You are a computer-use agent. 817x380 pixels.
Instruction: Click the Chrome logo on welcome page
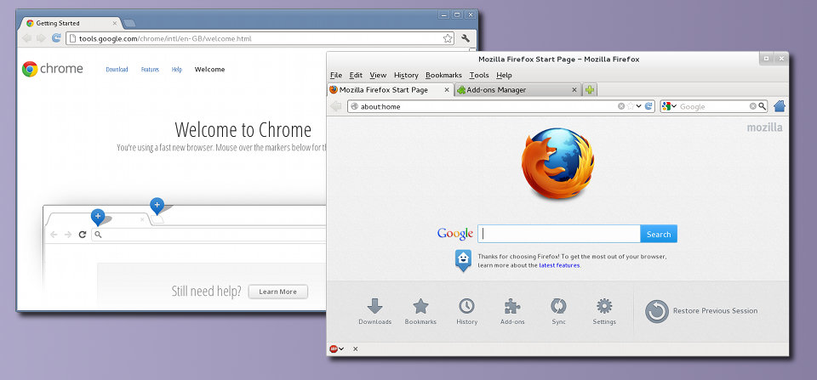point(52,69)
